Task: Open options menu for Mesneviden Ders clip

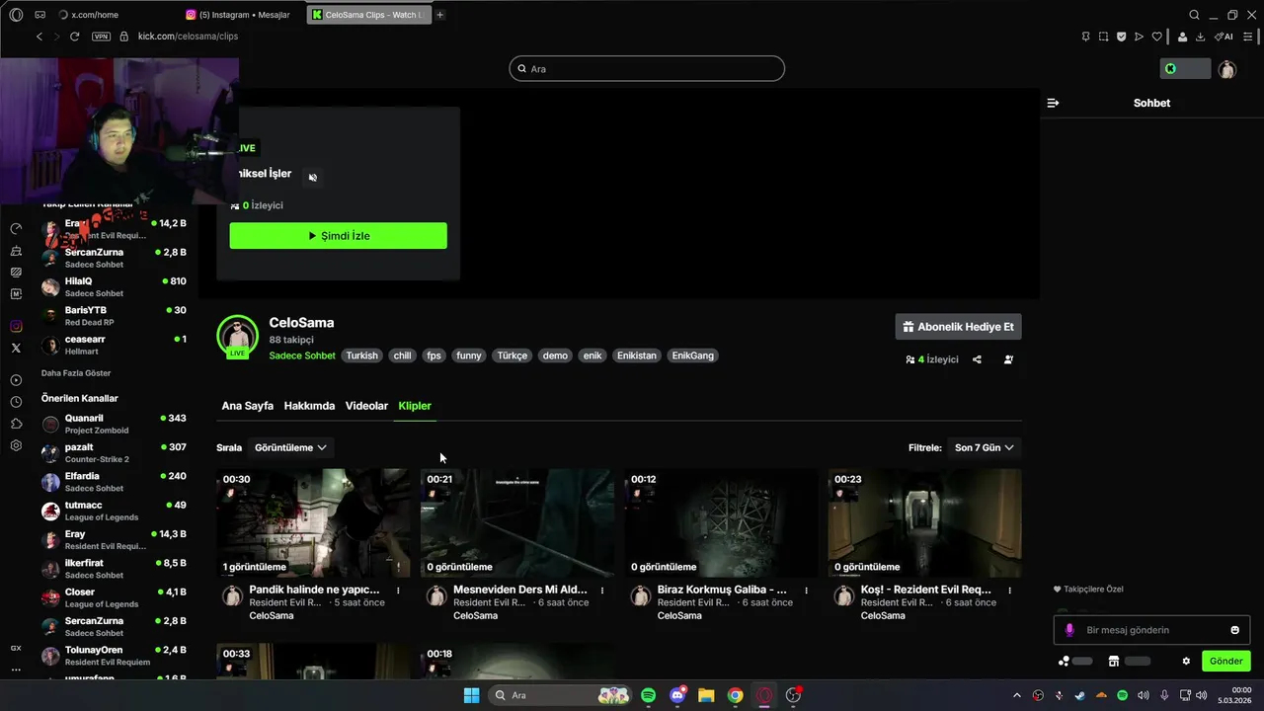Action: coord(602,591)
